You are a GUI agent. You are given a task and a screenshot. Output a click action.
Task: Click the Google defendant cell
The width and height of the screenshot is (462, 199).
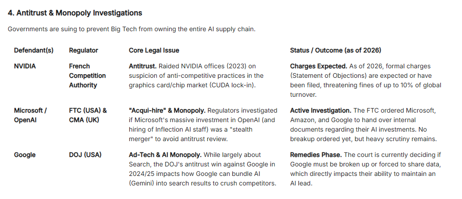(x=24, y=155)
